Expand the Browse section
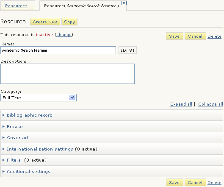 point(112,127)
